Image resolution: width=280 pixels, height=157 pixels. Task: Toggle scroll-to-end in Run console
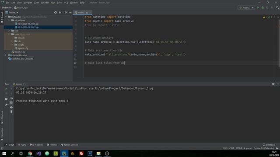(11, 102)
